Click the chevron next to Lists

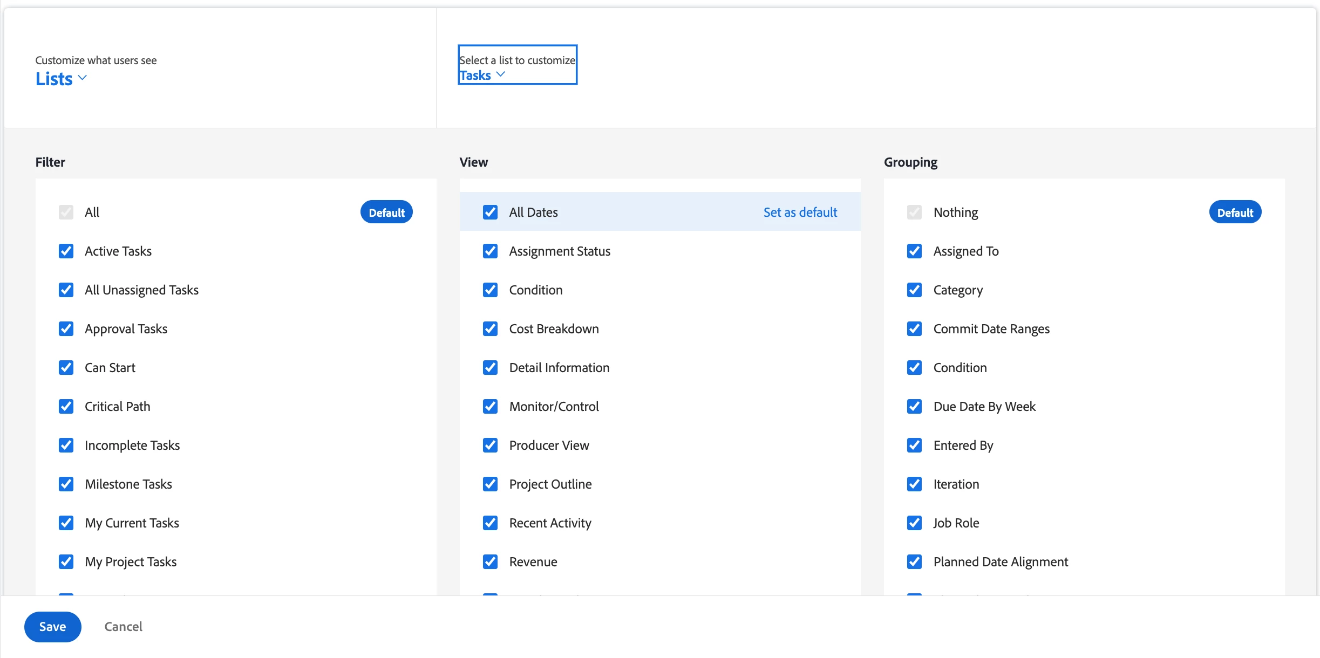[83, 78]
